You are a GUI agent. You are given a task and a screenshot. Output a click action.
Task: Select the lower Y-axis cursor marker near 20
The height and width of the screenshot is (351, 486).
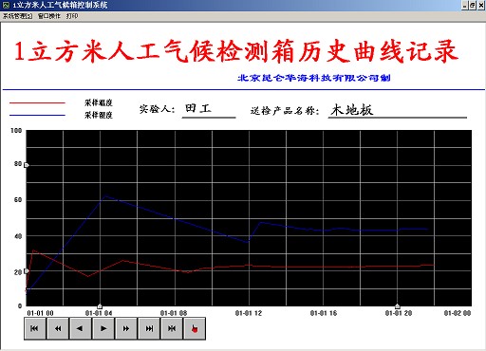tap(27, 271)
